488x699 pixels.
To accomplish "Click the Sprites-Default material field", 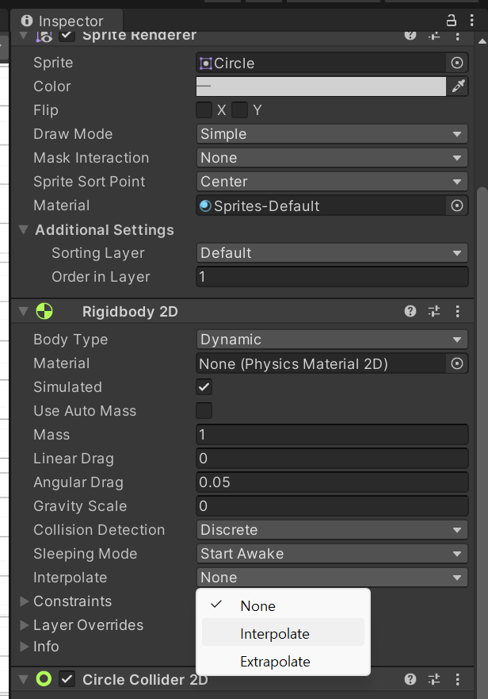I will 321,205.
